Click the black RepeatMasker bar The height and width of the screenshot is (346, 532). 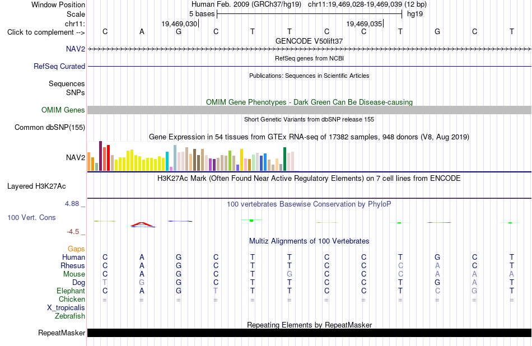point(309,333)
